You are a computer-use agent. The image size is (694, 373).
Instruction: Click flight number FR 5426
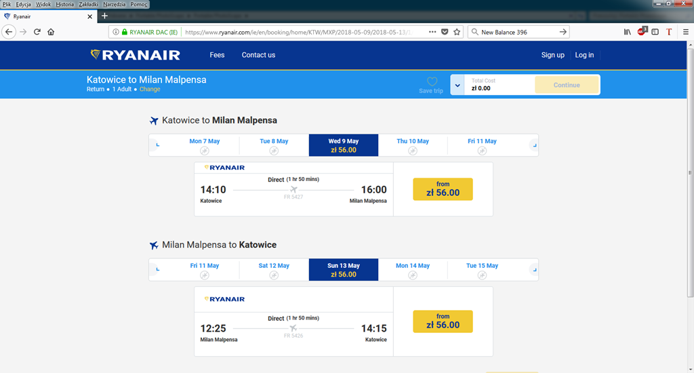click(293, 336)
